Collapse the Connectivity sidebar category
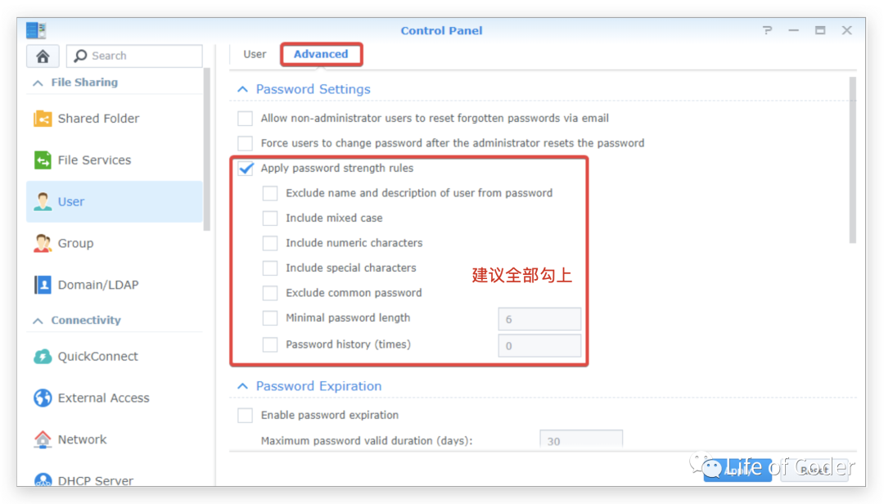The image size is (884, 504). pyautogui.click(x=38, y=321)
